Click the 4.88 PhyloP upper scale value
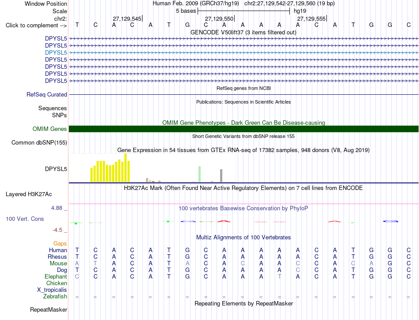This screenshot has width=419, height=320. 56,208
